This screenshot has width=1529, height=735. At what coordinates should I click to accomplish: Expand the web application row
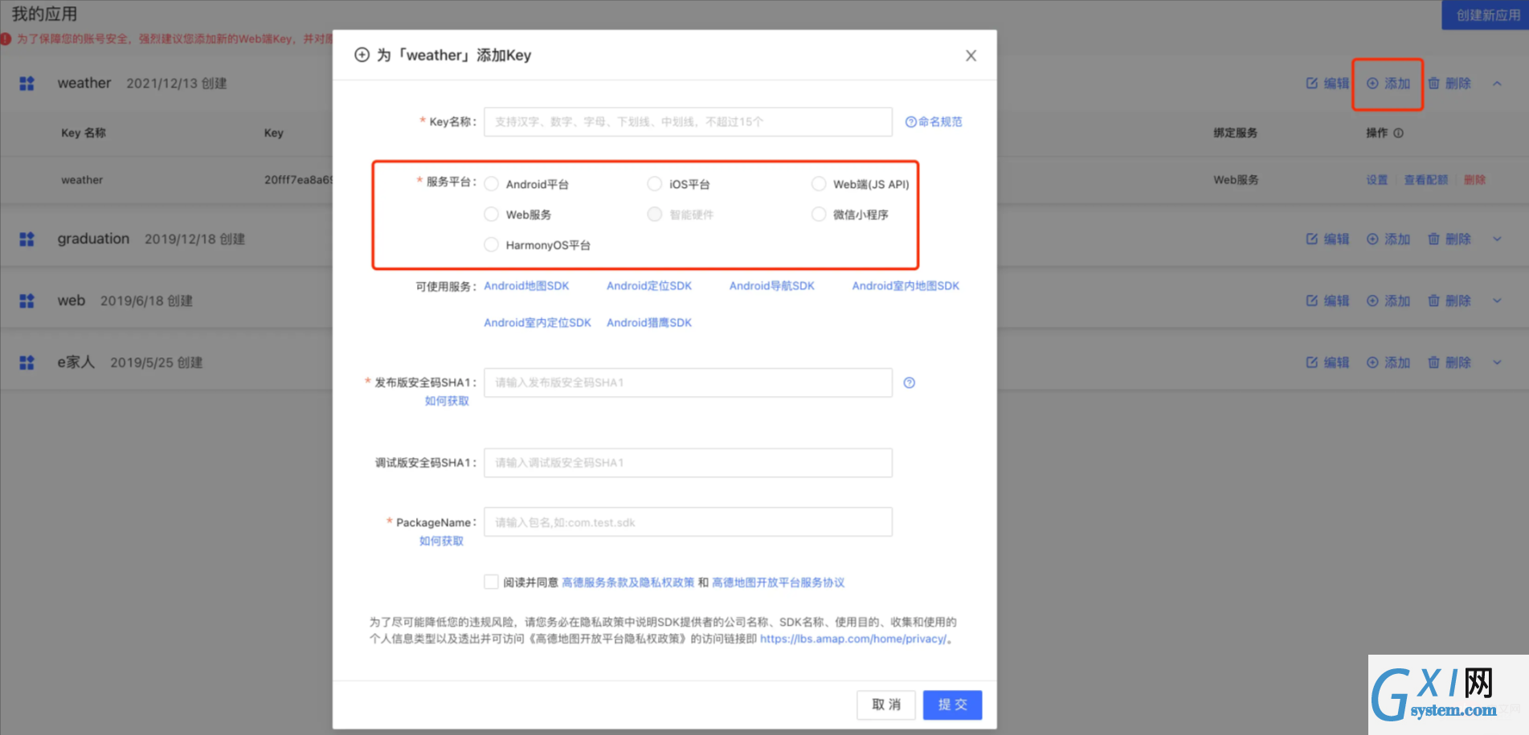point(1497,300)
